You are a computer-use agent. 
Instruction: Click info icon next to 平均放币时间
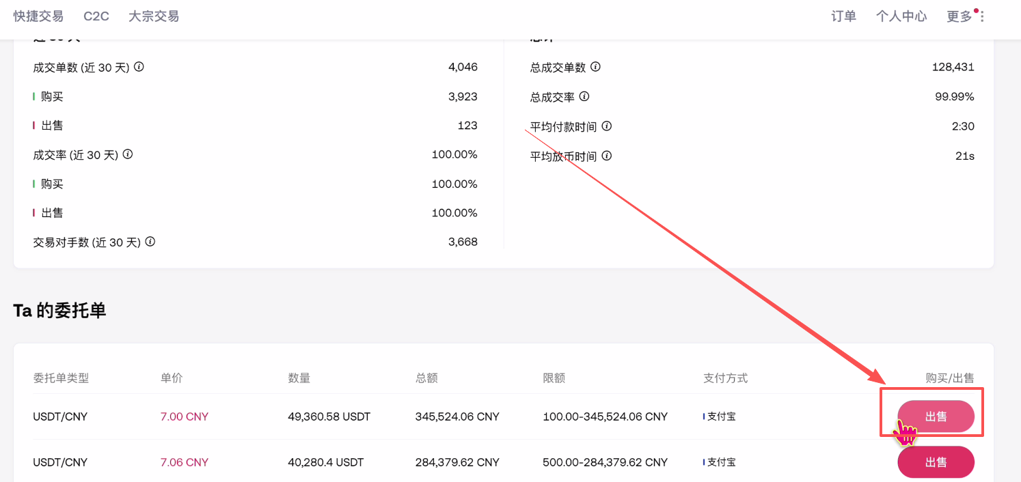606,156
